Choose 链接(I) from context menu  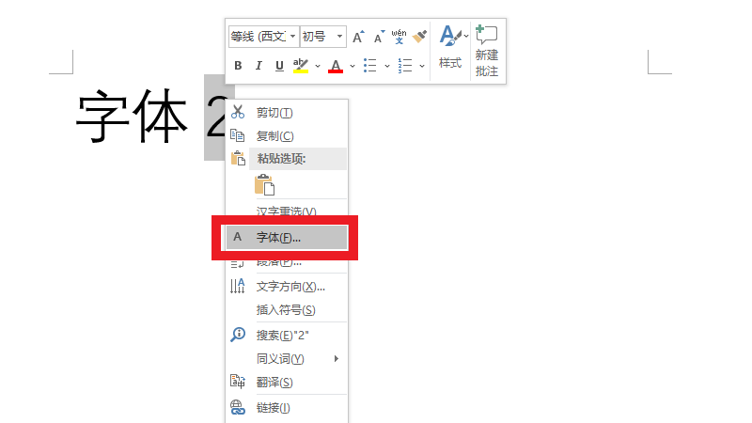[287, 408]
